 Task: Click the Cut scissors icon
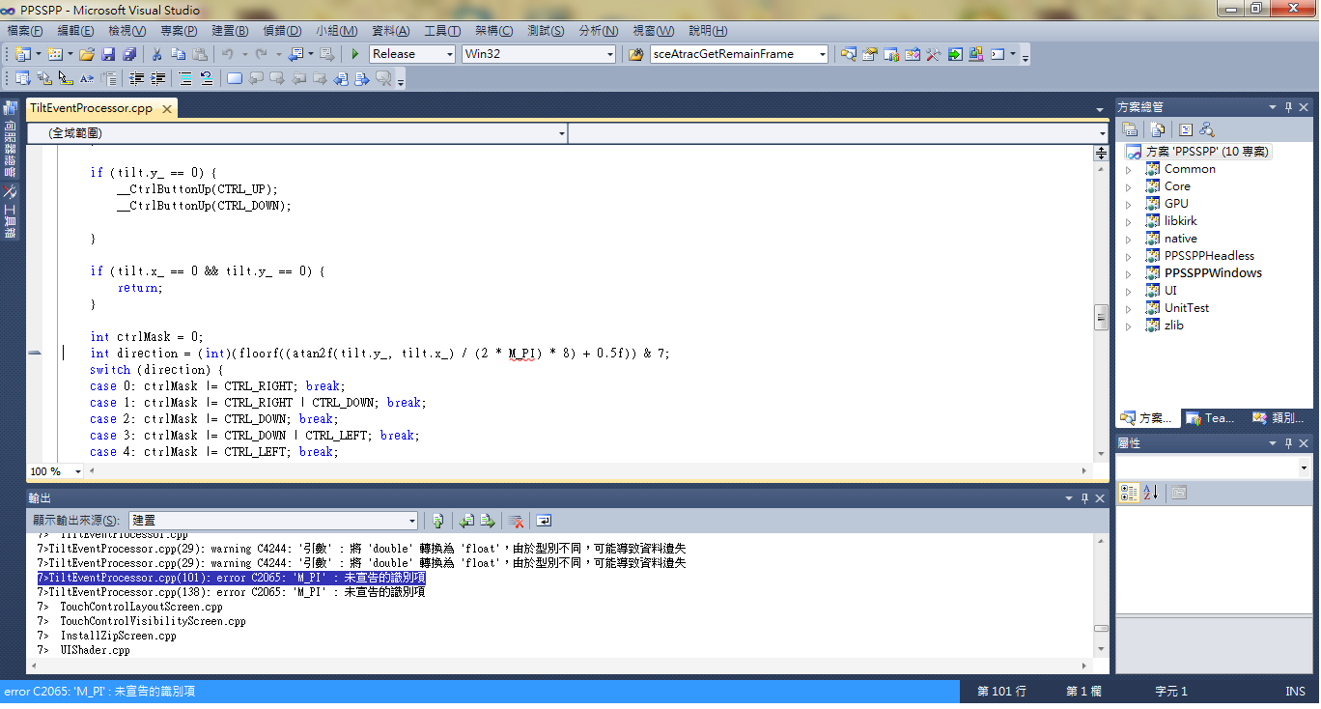pos(156,54)
